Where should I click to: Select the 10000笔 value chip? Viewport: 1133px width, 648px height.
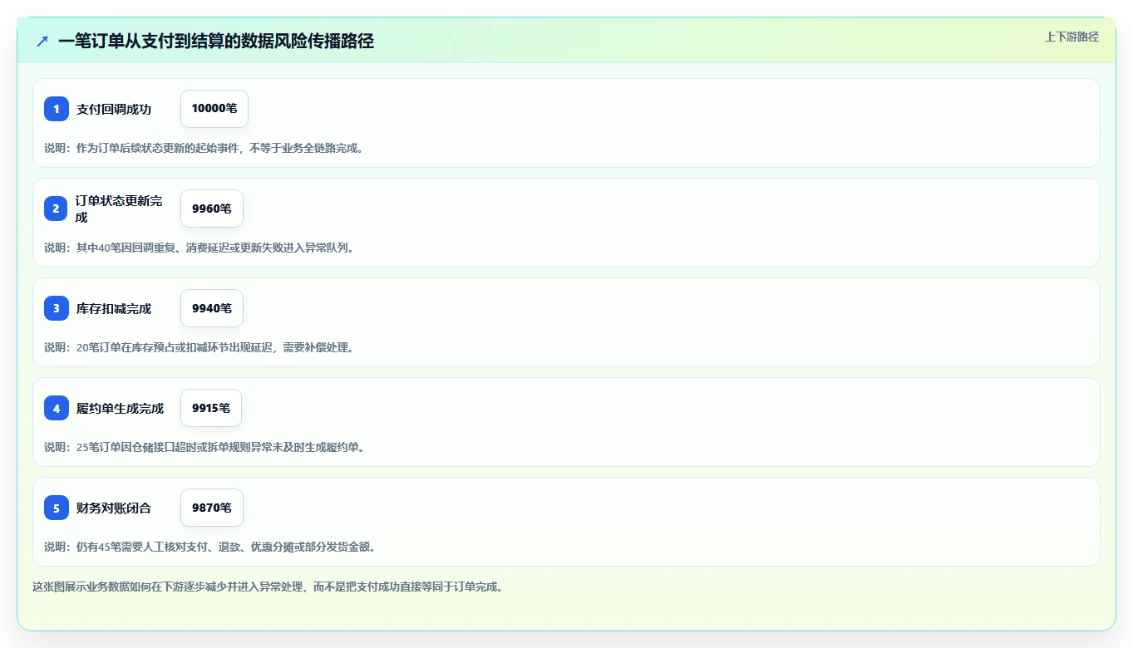pyautogui.click(x=214, y=109)
